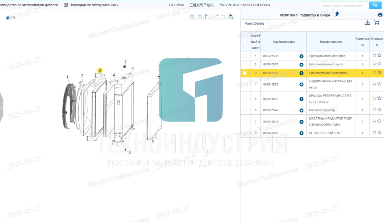
Task: Click the Гидравлический масляный радиатор name cell
Action: tap(331, 84)
